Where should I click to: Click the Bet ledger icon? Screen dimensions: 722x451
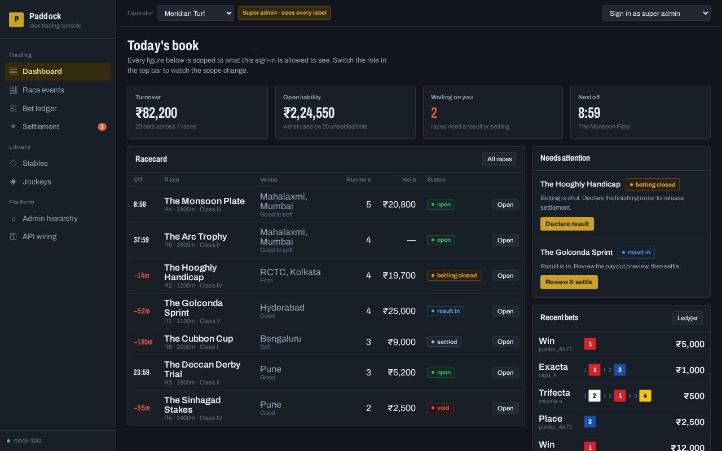[x=14, y=108]
